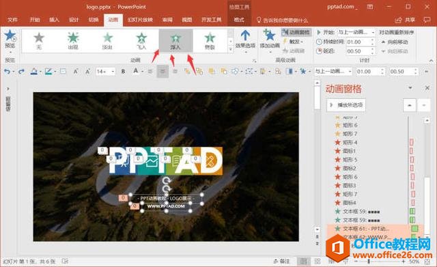
Task: Apply the 出现 (Appear) animation effect
Action: pos(73,41)
